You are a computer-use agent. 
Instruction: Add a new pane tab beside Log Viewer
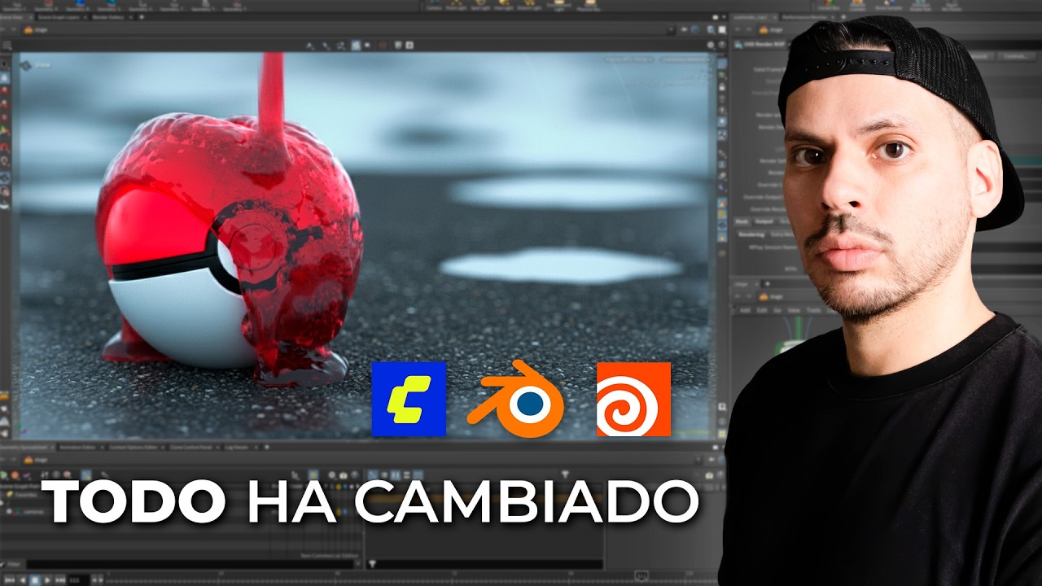click(x=267, y=447)
